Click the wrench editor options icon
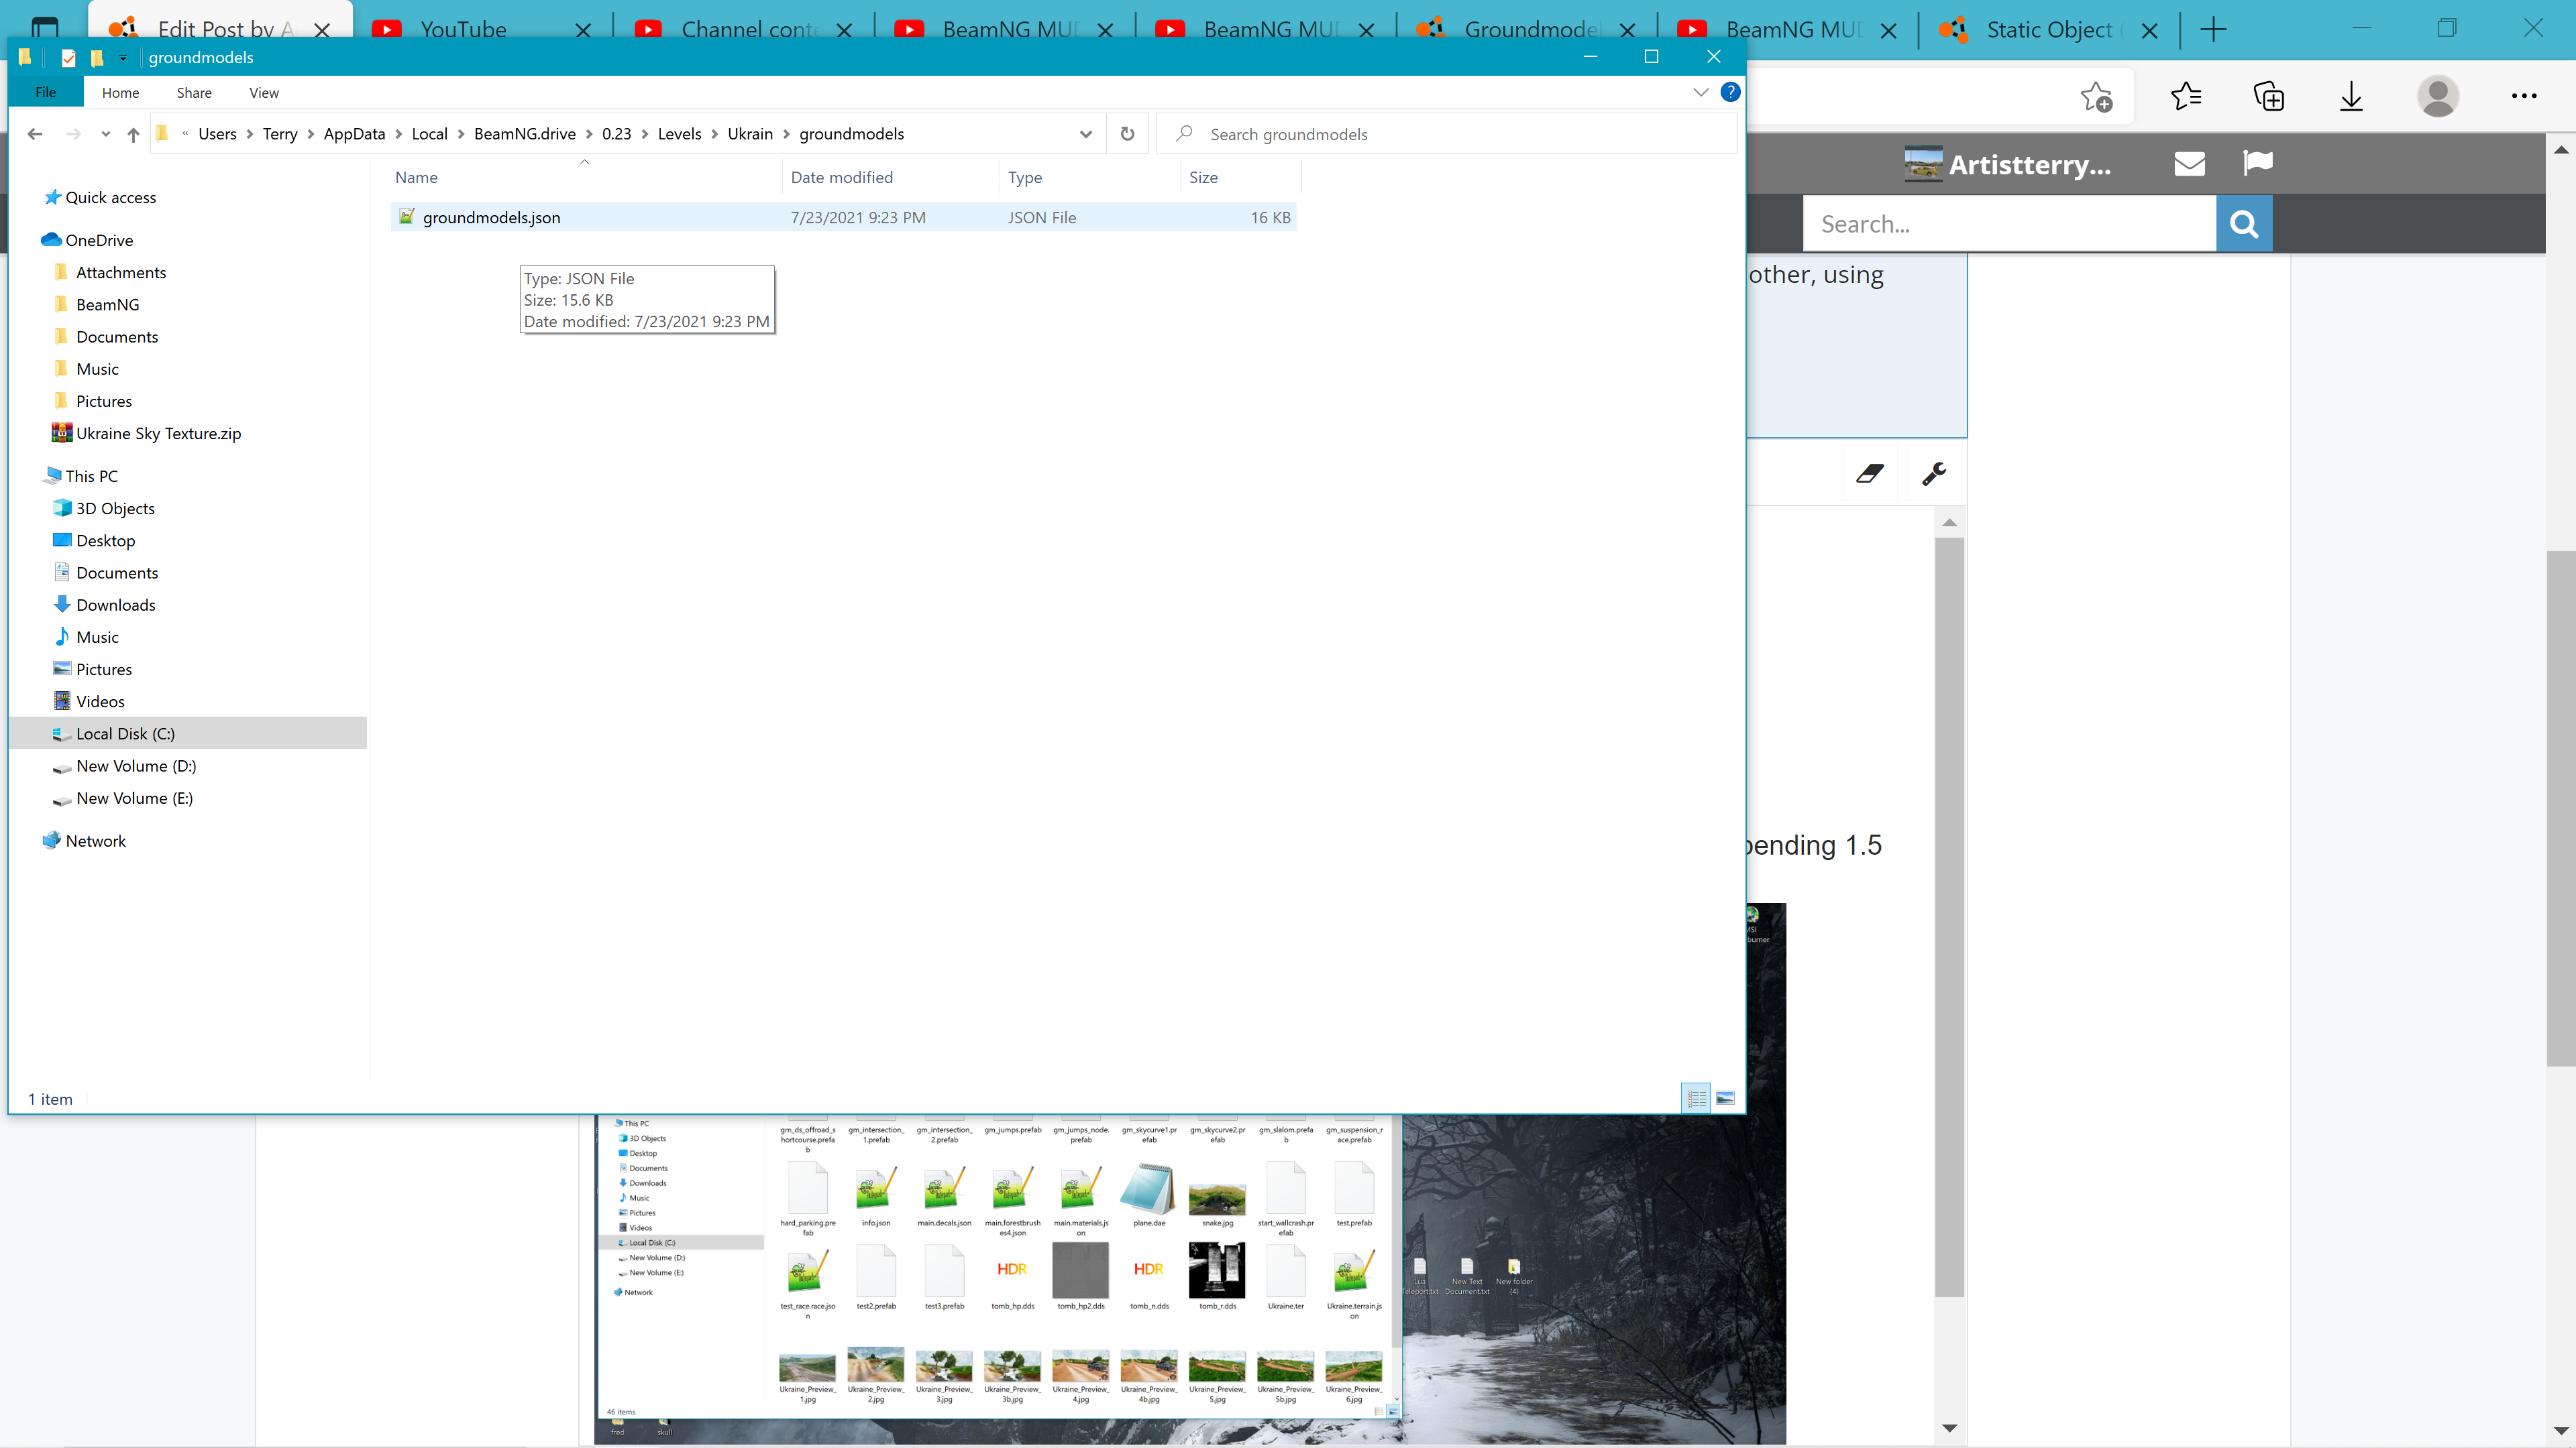 [x=1934, y=474]
